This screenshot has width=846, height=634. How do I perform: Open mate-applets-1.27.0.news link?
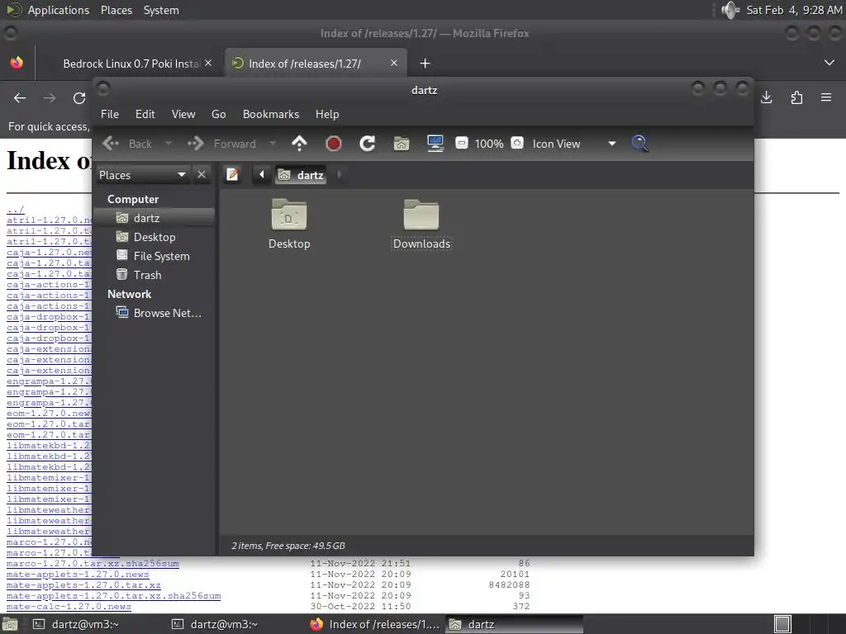coord(78,575)
